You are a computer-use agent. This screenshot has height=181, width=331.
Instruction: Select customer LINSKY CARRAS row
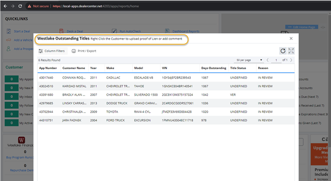tap(166, 103)
